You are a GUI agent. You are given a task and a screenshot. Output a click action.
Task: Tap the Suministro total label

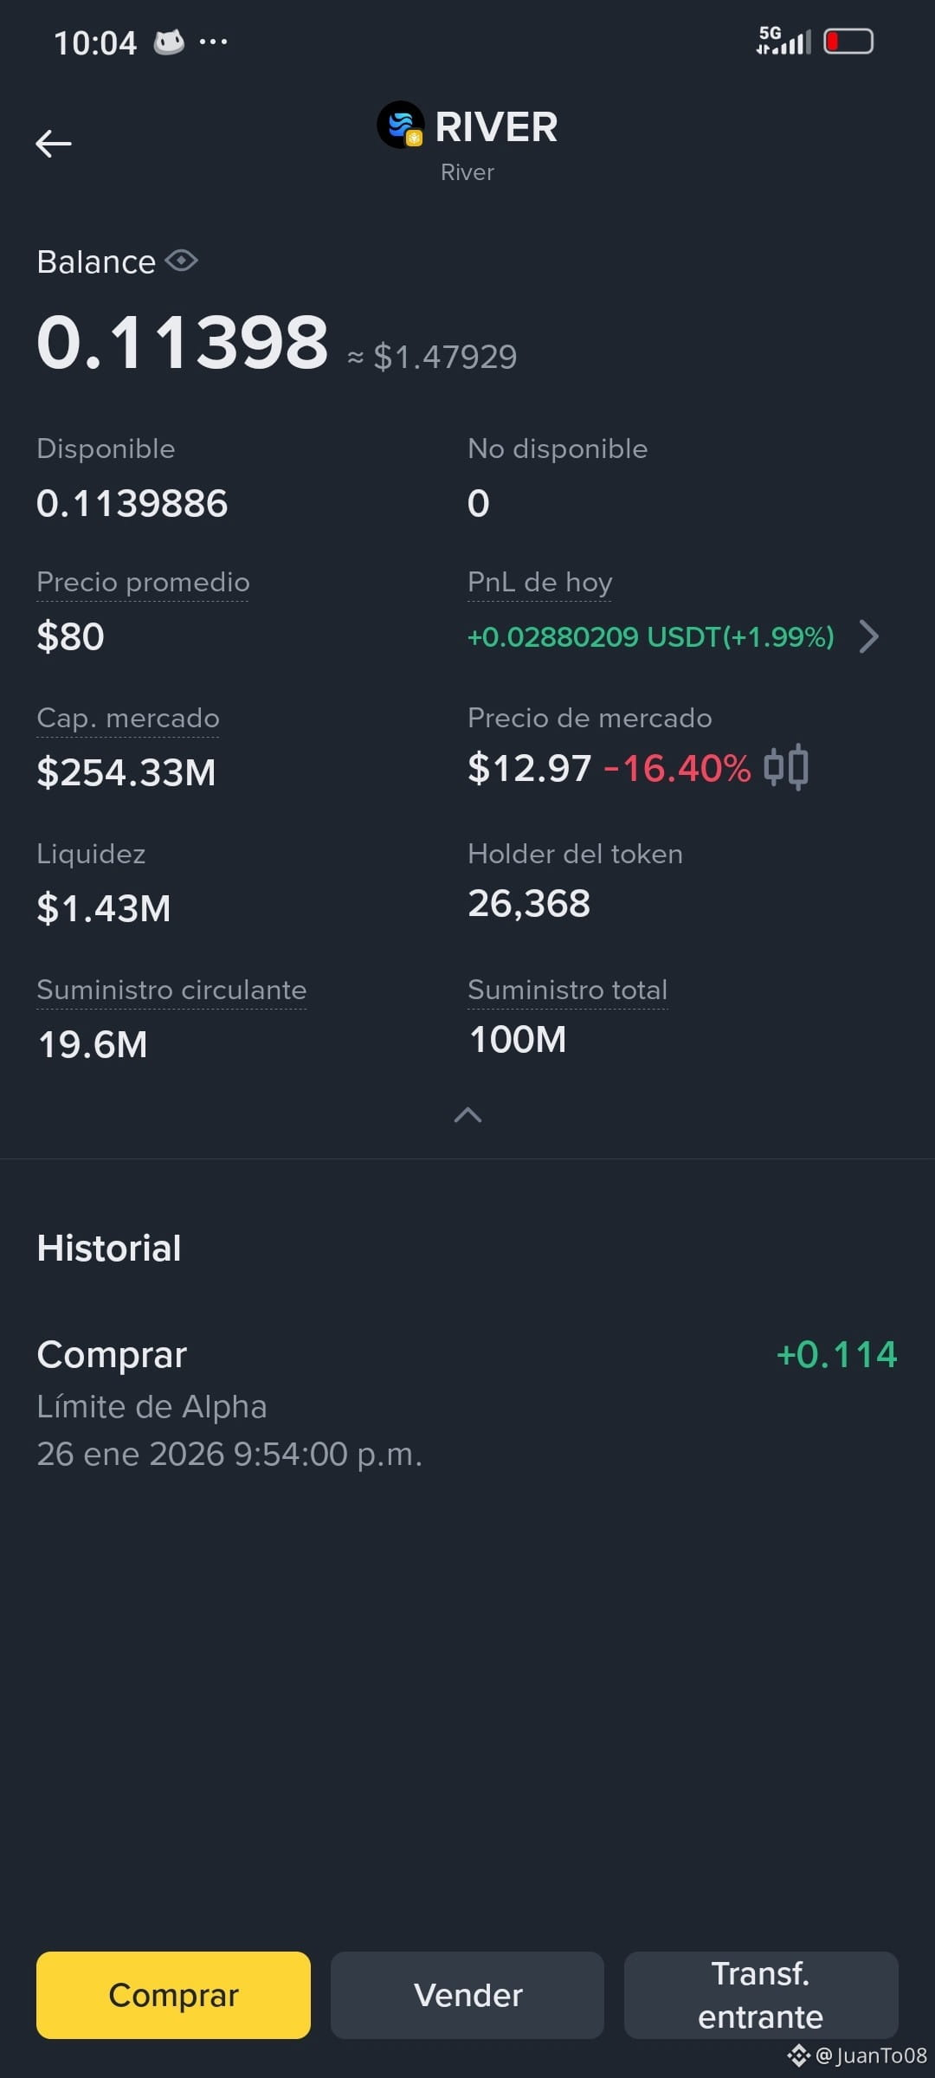(568, 990)
